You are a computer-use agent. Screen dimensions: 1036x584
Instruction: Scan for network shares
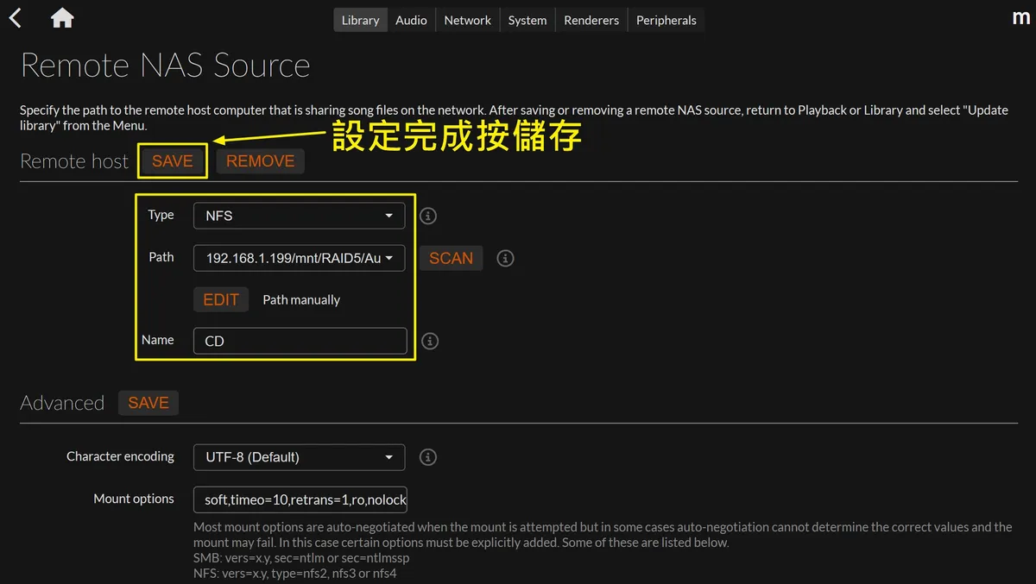point(451,258)
